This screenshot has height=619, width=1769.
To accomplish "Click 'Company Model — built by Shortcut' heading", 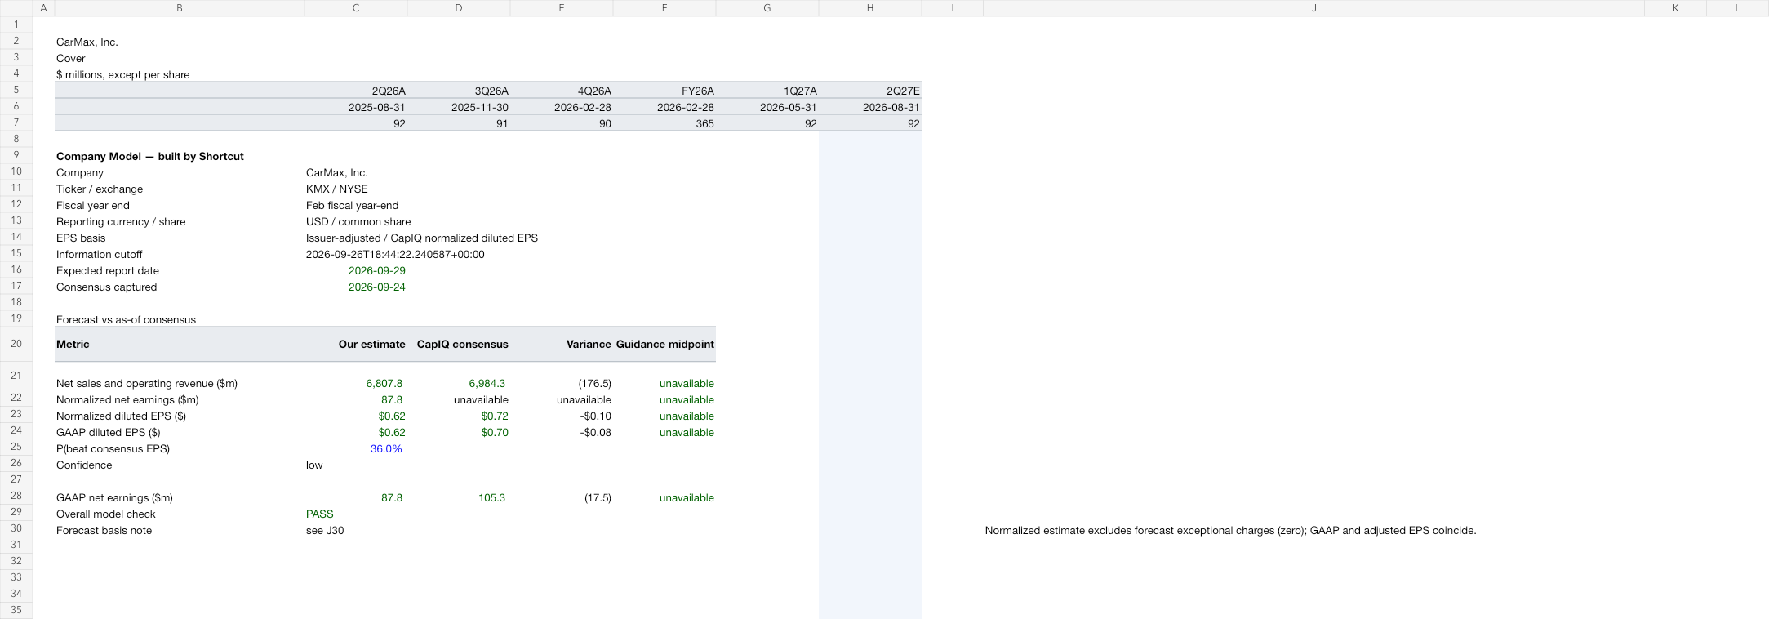I will [x=150, y=156].
